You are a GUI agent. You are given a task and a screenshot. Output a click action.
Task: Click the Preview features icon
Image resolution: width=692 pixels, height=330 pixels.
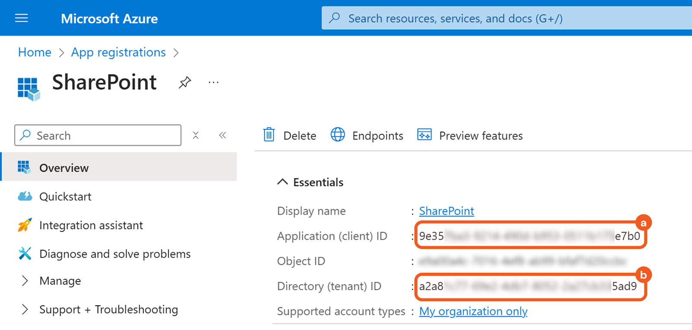[x=424, y=135]
